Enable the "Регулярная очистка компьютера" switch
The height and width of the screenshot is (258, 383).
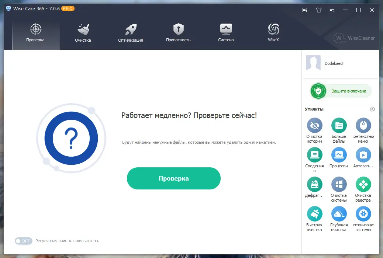pos(23,241)
